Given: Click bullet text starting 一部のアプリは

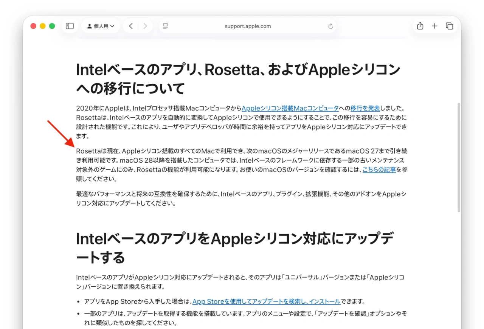Looking at the screenshot, I should [x=245, y=318].
